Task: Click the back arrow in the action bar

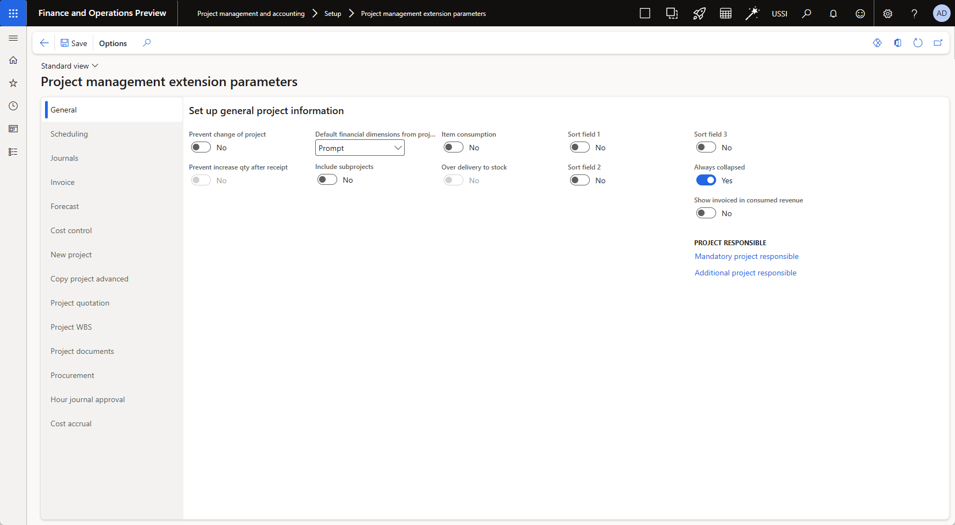Action: [44, 43]
